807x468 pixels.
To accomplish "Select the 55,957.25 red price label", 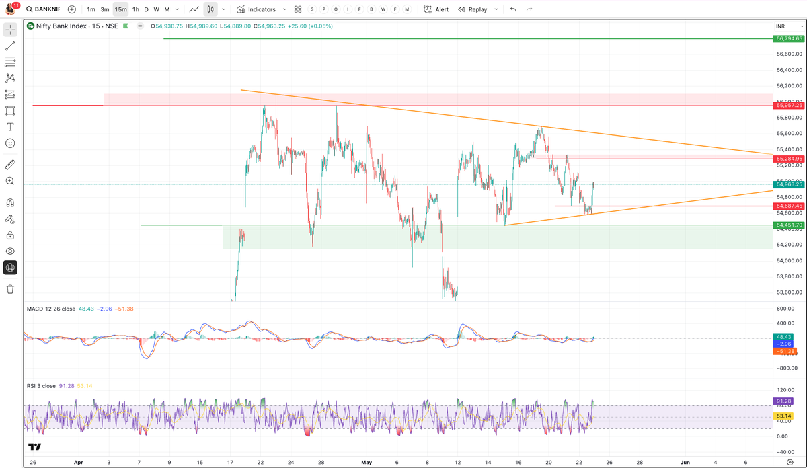I will (x=790, y=106).
